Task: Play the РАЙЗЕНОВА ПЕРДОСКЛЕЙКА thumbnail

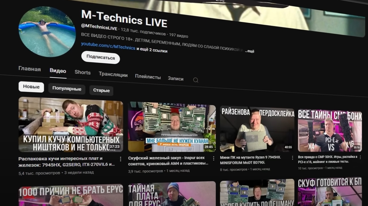Action: coord(257,129)
